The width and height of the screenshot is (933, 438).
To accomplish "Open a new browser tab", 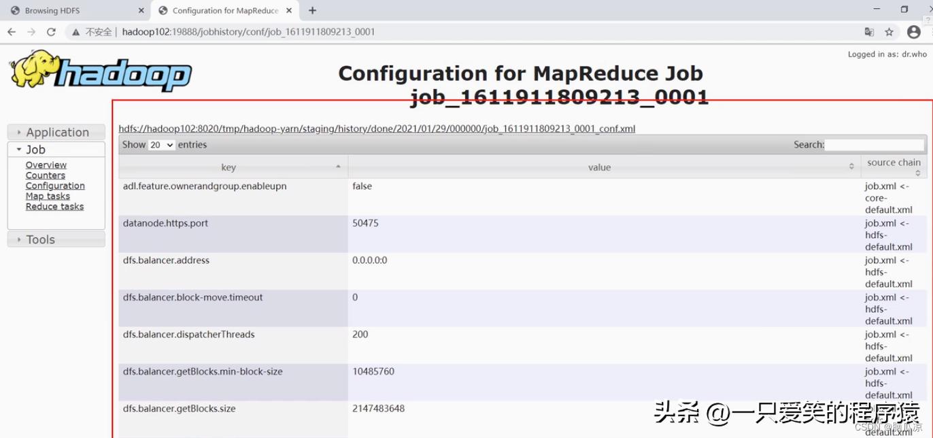I will coord(312,10).
